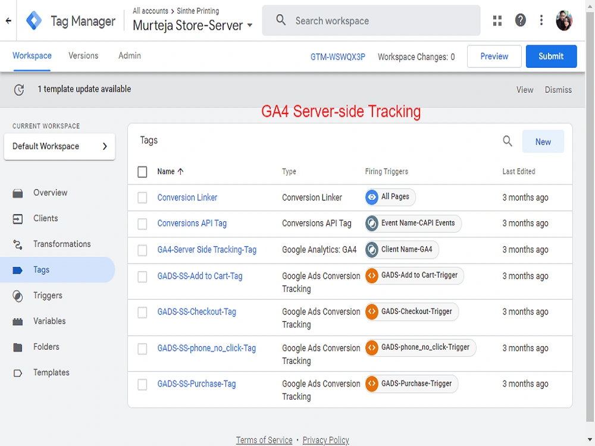Image resolution: width=595 pixels, height=446 pixels.
Task: Check the GADS-SS-Checkout-Tag checkbox
Action: point(142,313)
